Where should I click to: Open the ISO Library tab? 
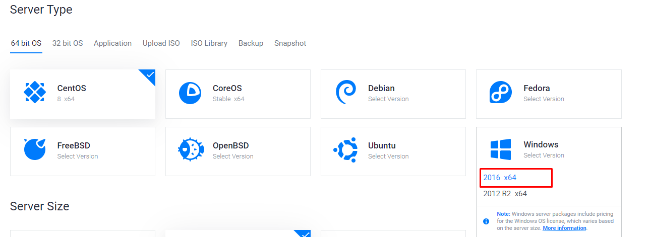click(x=209, y=43)
